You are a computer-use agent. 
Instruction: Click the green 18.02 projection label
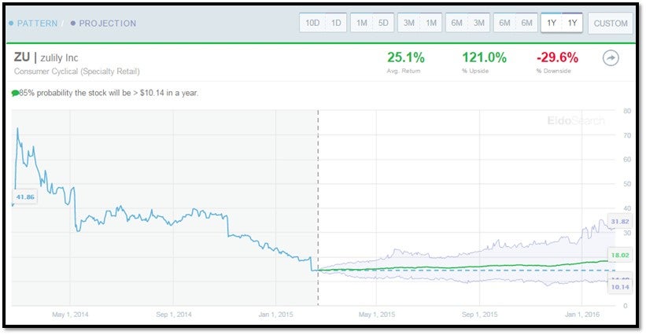pyautogui.click(x=620, y=254)
